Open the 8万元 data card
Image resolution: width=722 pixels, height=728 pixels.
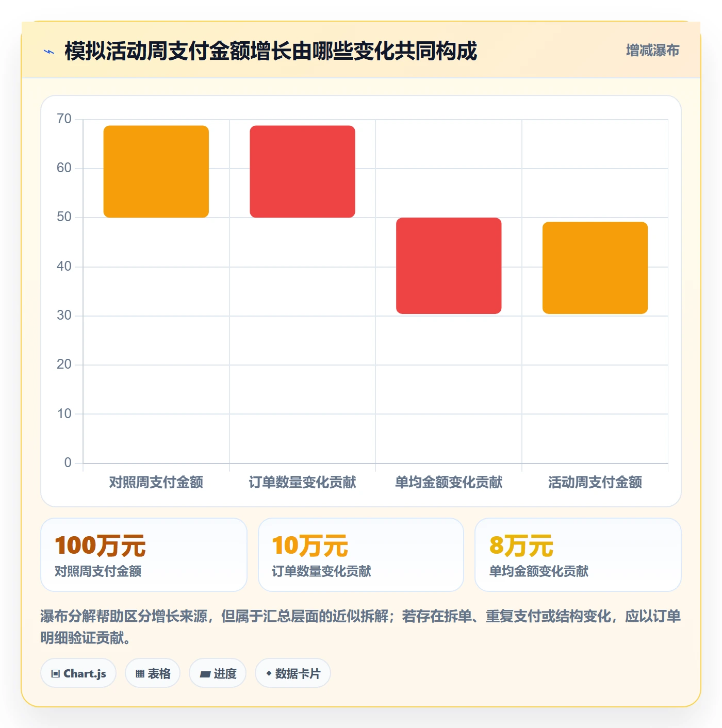click(578, 555)
